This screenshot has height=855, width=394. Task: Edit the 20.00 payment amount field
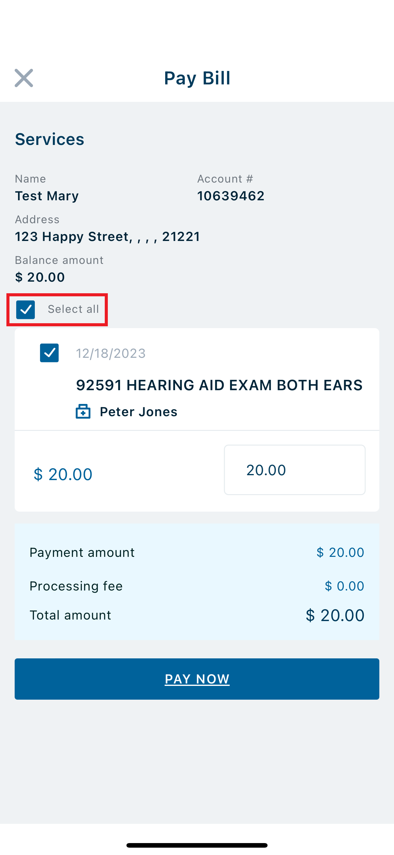click(294, 470)
